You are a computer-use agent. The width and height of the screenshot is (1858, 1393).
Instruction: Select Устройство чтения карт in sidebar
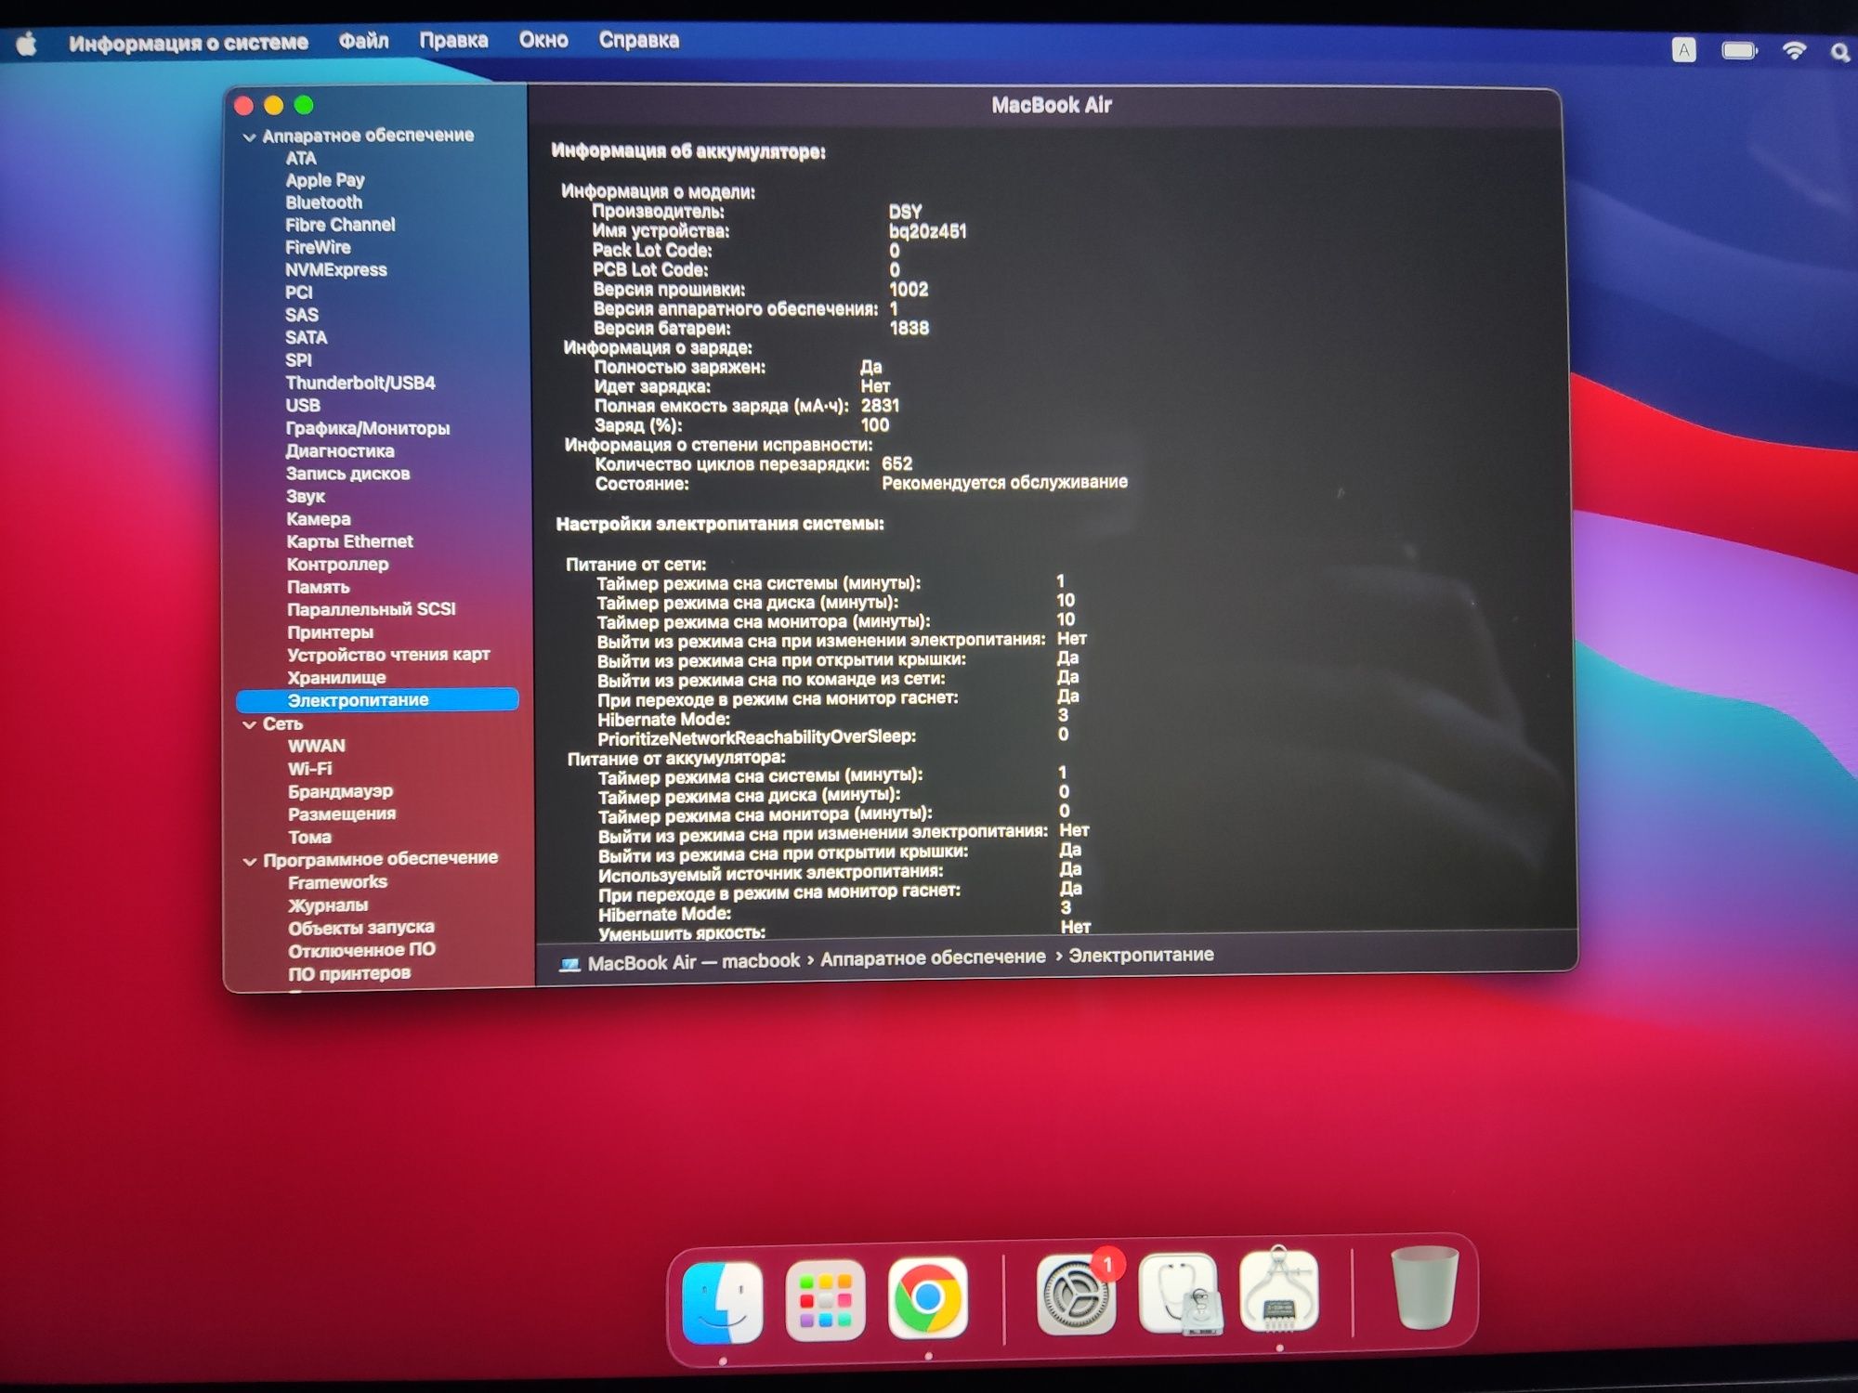388,655
